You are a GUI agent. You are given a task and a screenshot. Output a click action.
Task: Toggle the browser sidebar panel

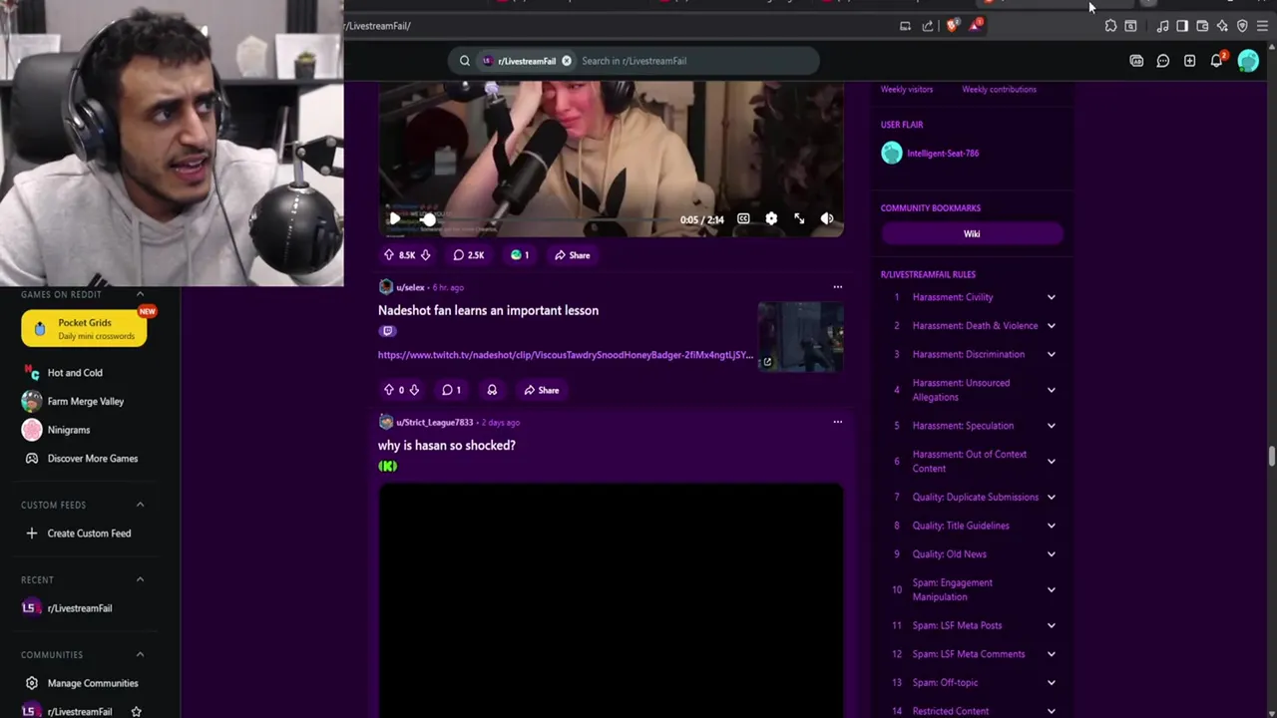pyautogui.click(x=1182, y=26)
